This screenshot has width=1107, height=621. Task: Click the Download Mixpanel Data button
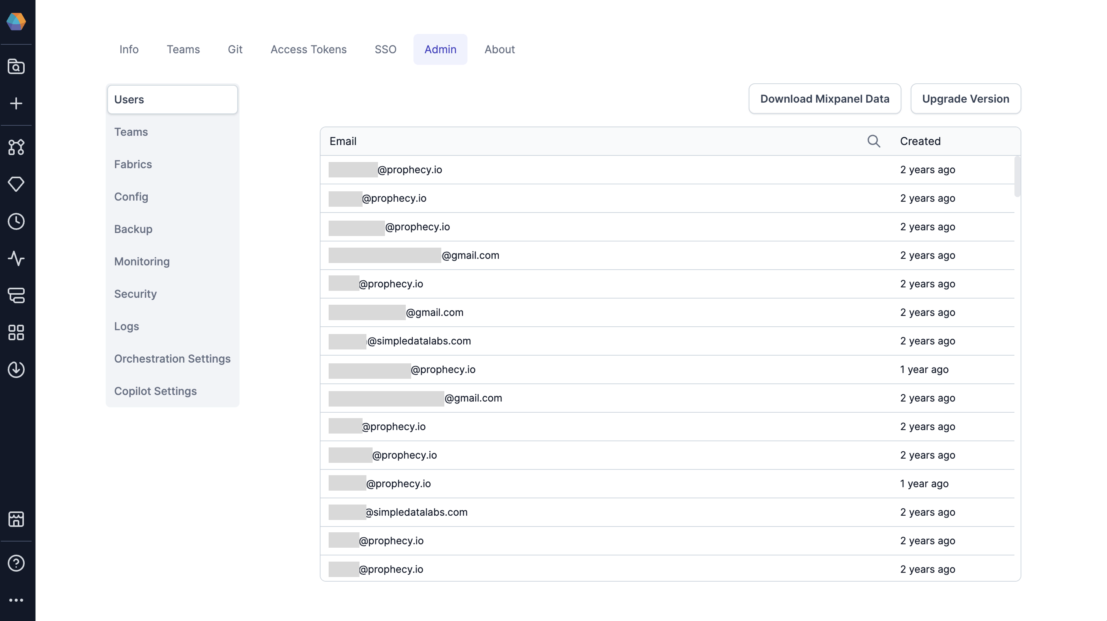825,98
